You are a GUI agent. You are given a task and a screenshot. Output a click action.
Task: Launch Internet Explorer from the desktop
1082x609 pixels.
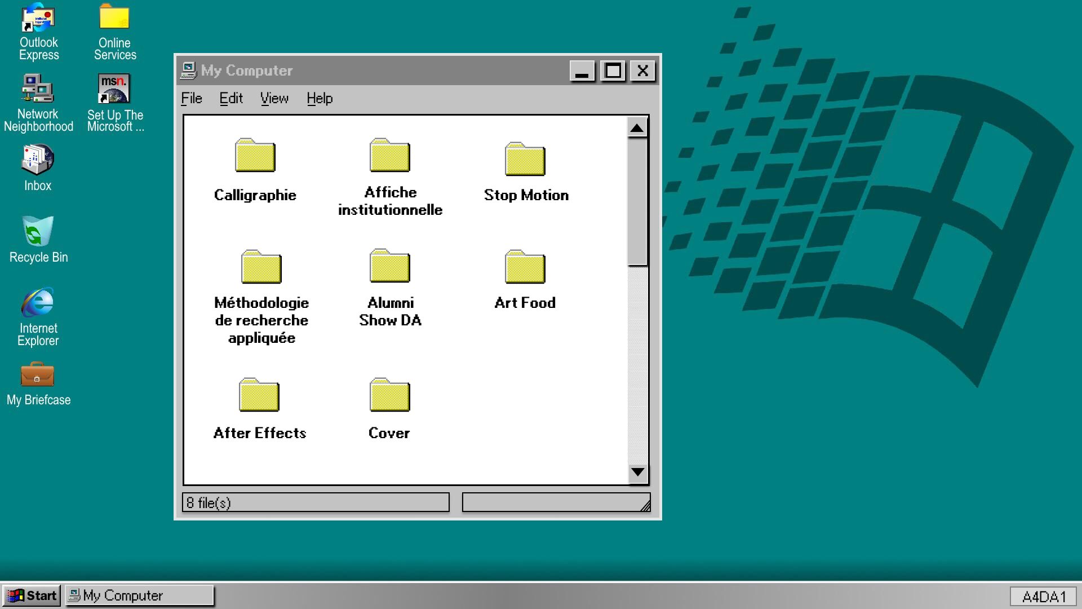tap(38, 303)
